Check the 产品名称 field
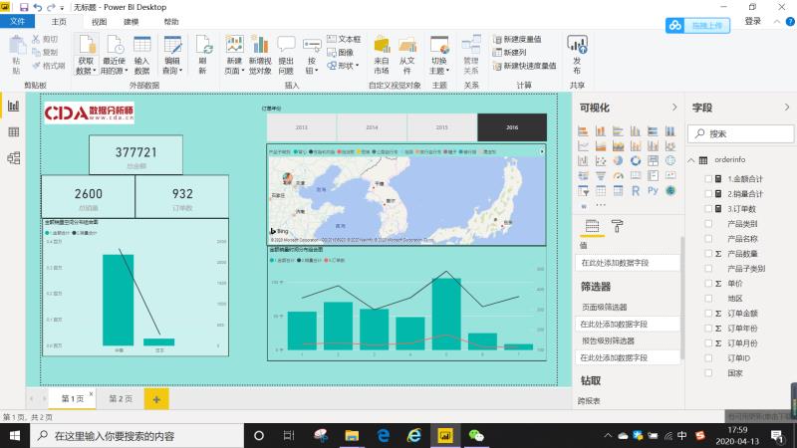Viewport: 797px width, 448px height. [708, 238]
